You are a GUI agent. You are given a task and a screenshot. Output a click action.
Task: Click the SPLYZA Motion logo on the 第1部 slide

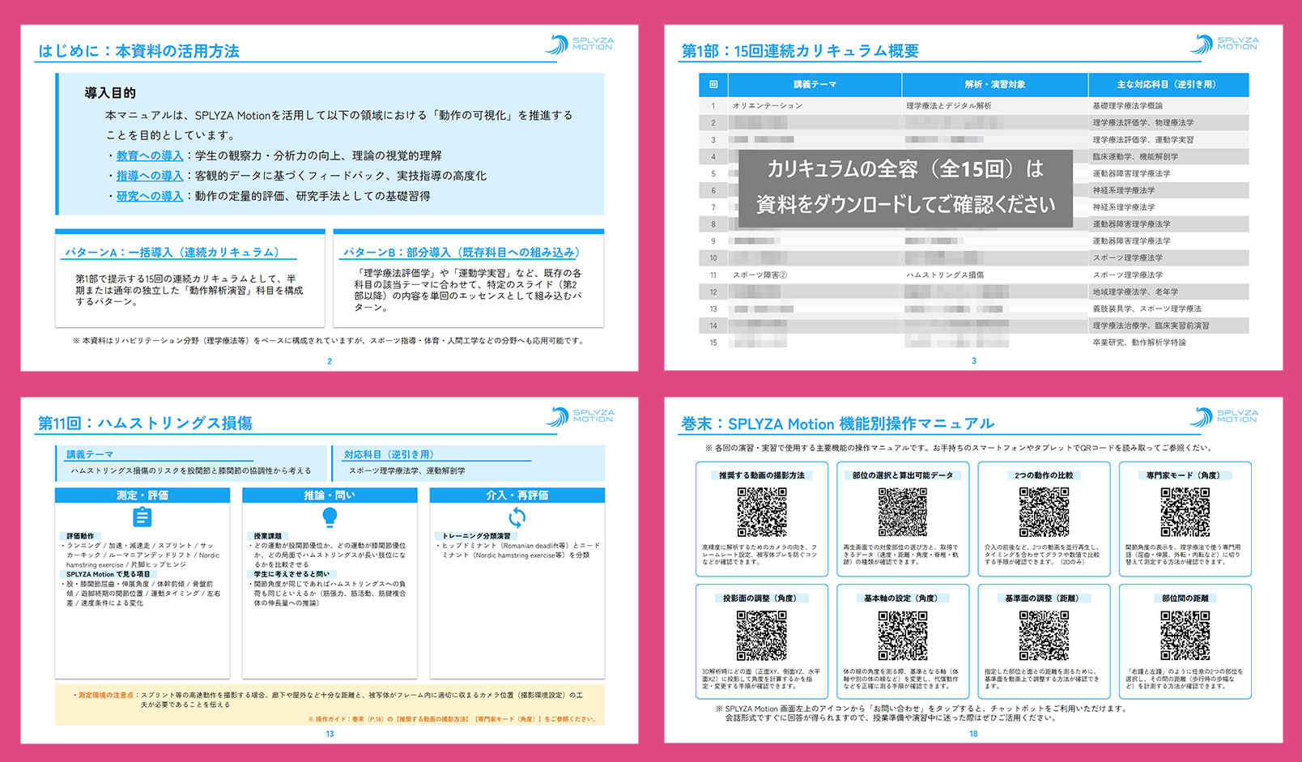1224,44
